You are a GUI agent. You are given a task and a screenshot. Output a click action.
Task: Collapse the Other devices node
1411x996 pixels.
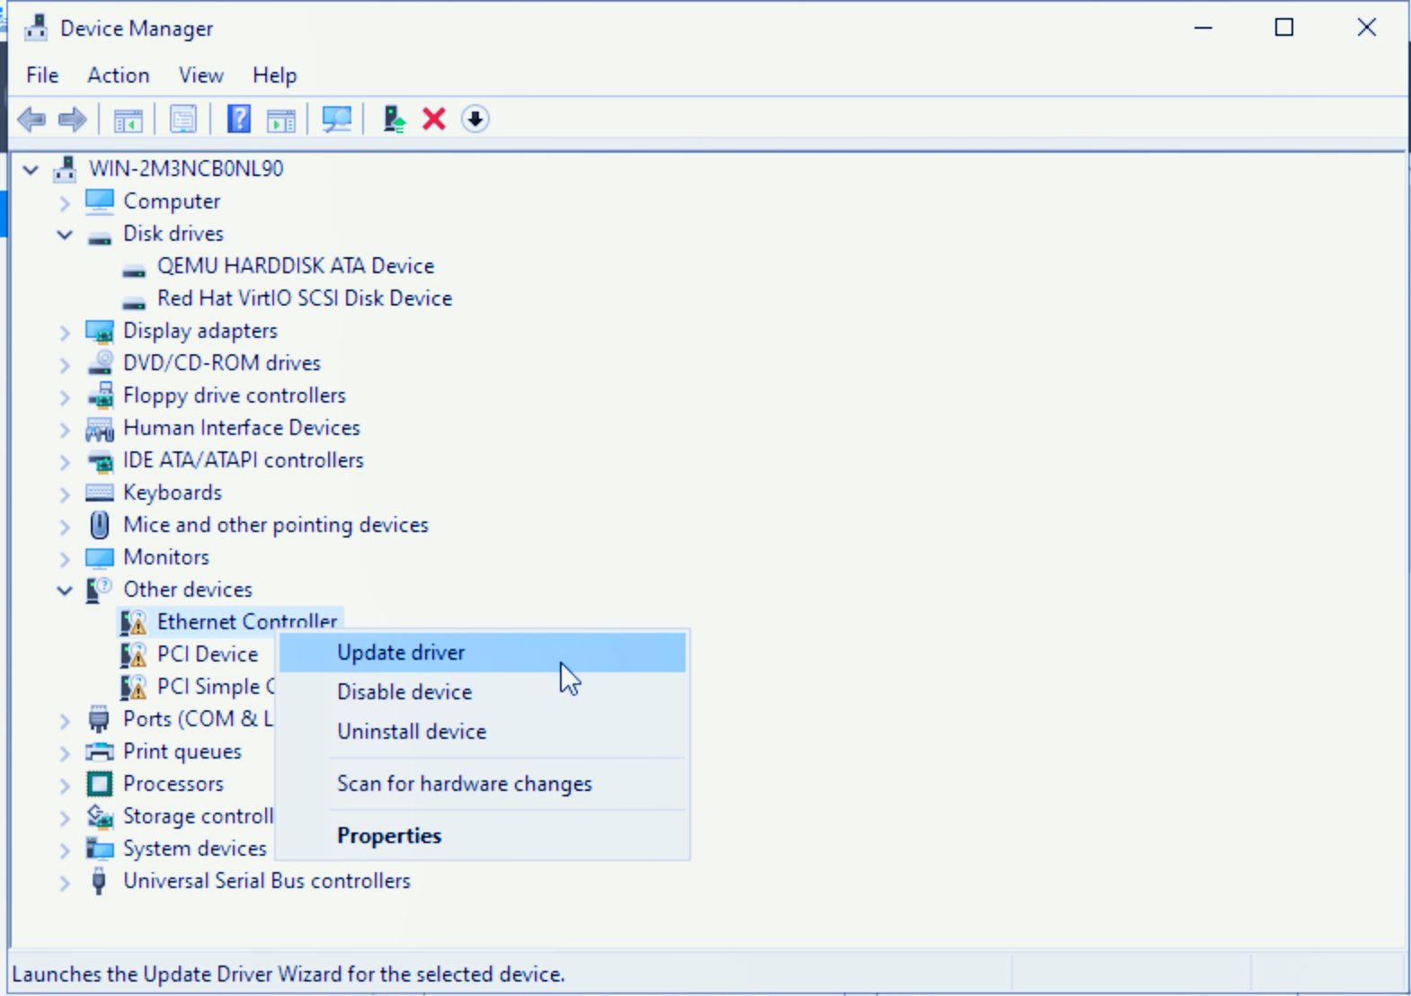tap(65, 591)
